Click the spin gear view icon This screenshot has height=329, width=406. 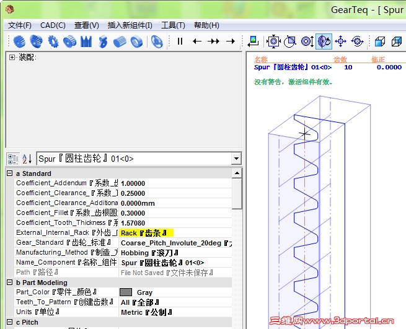[357, 42]
